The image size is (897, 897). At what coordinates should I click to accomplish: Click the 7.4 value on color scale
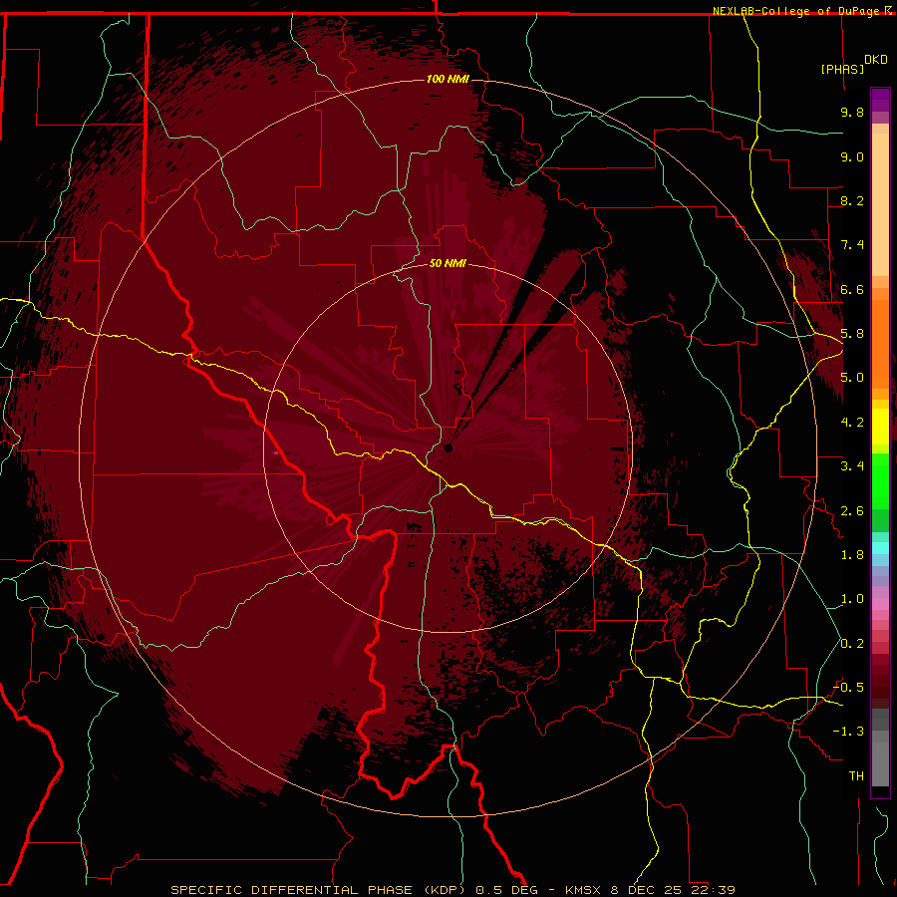852,245
